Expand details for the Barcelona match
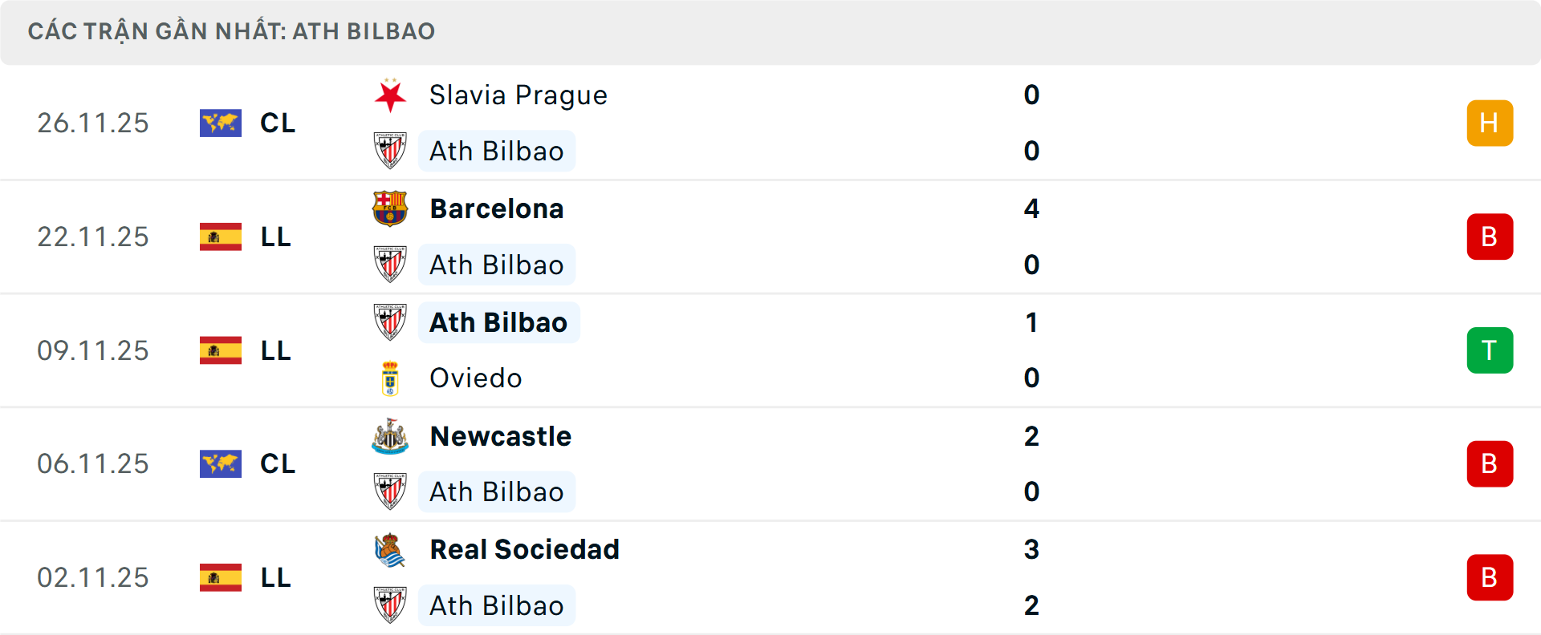Image resolution: width=1541 pixels, height=635 pixels. click(770, 237)
